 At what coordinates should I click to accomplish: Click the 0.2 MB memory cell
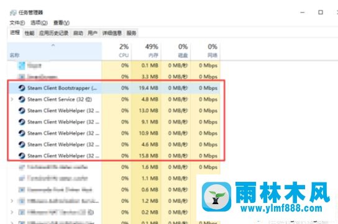point(146,212)
